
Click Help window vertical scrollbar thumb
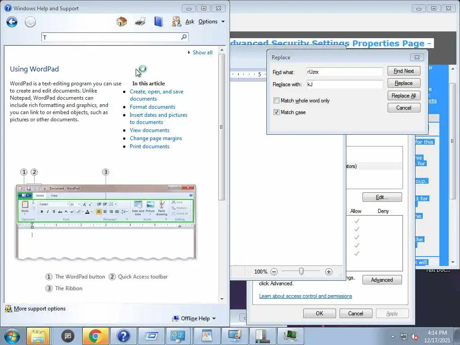[x=222, y=127]
